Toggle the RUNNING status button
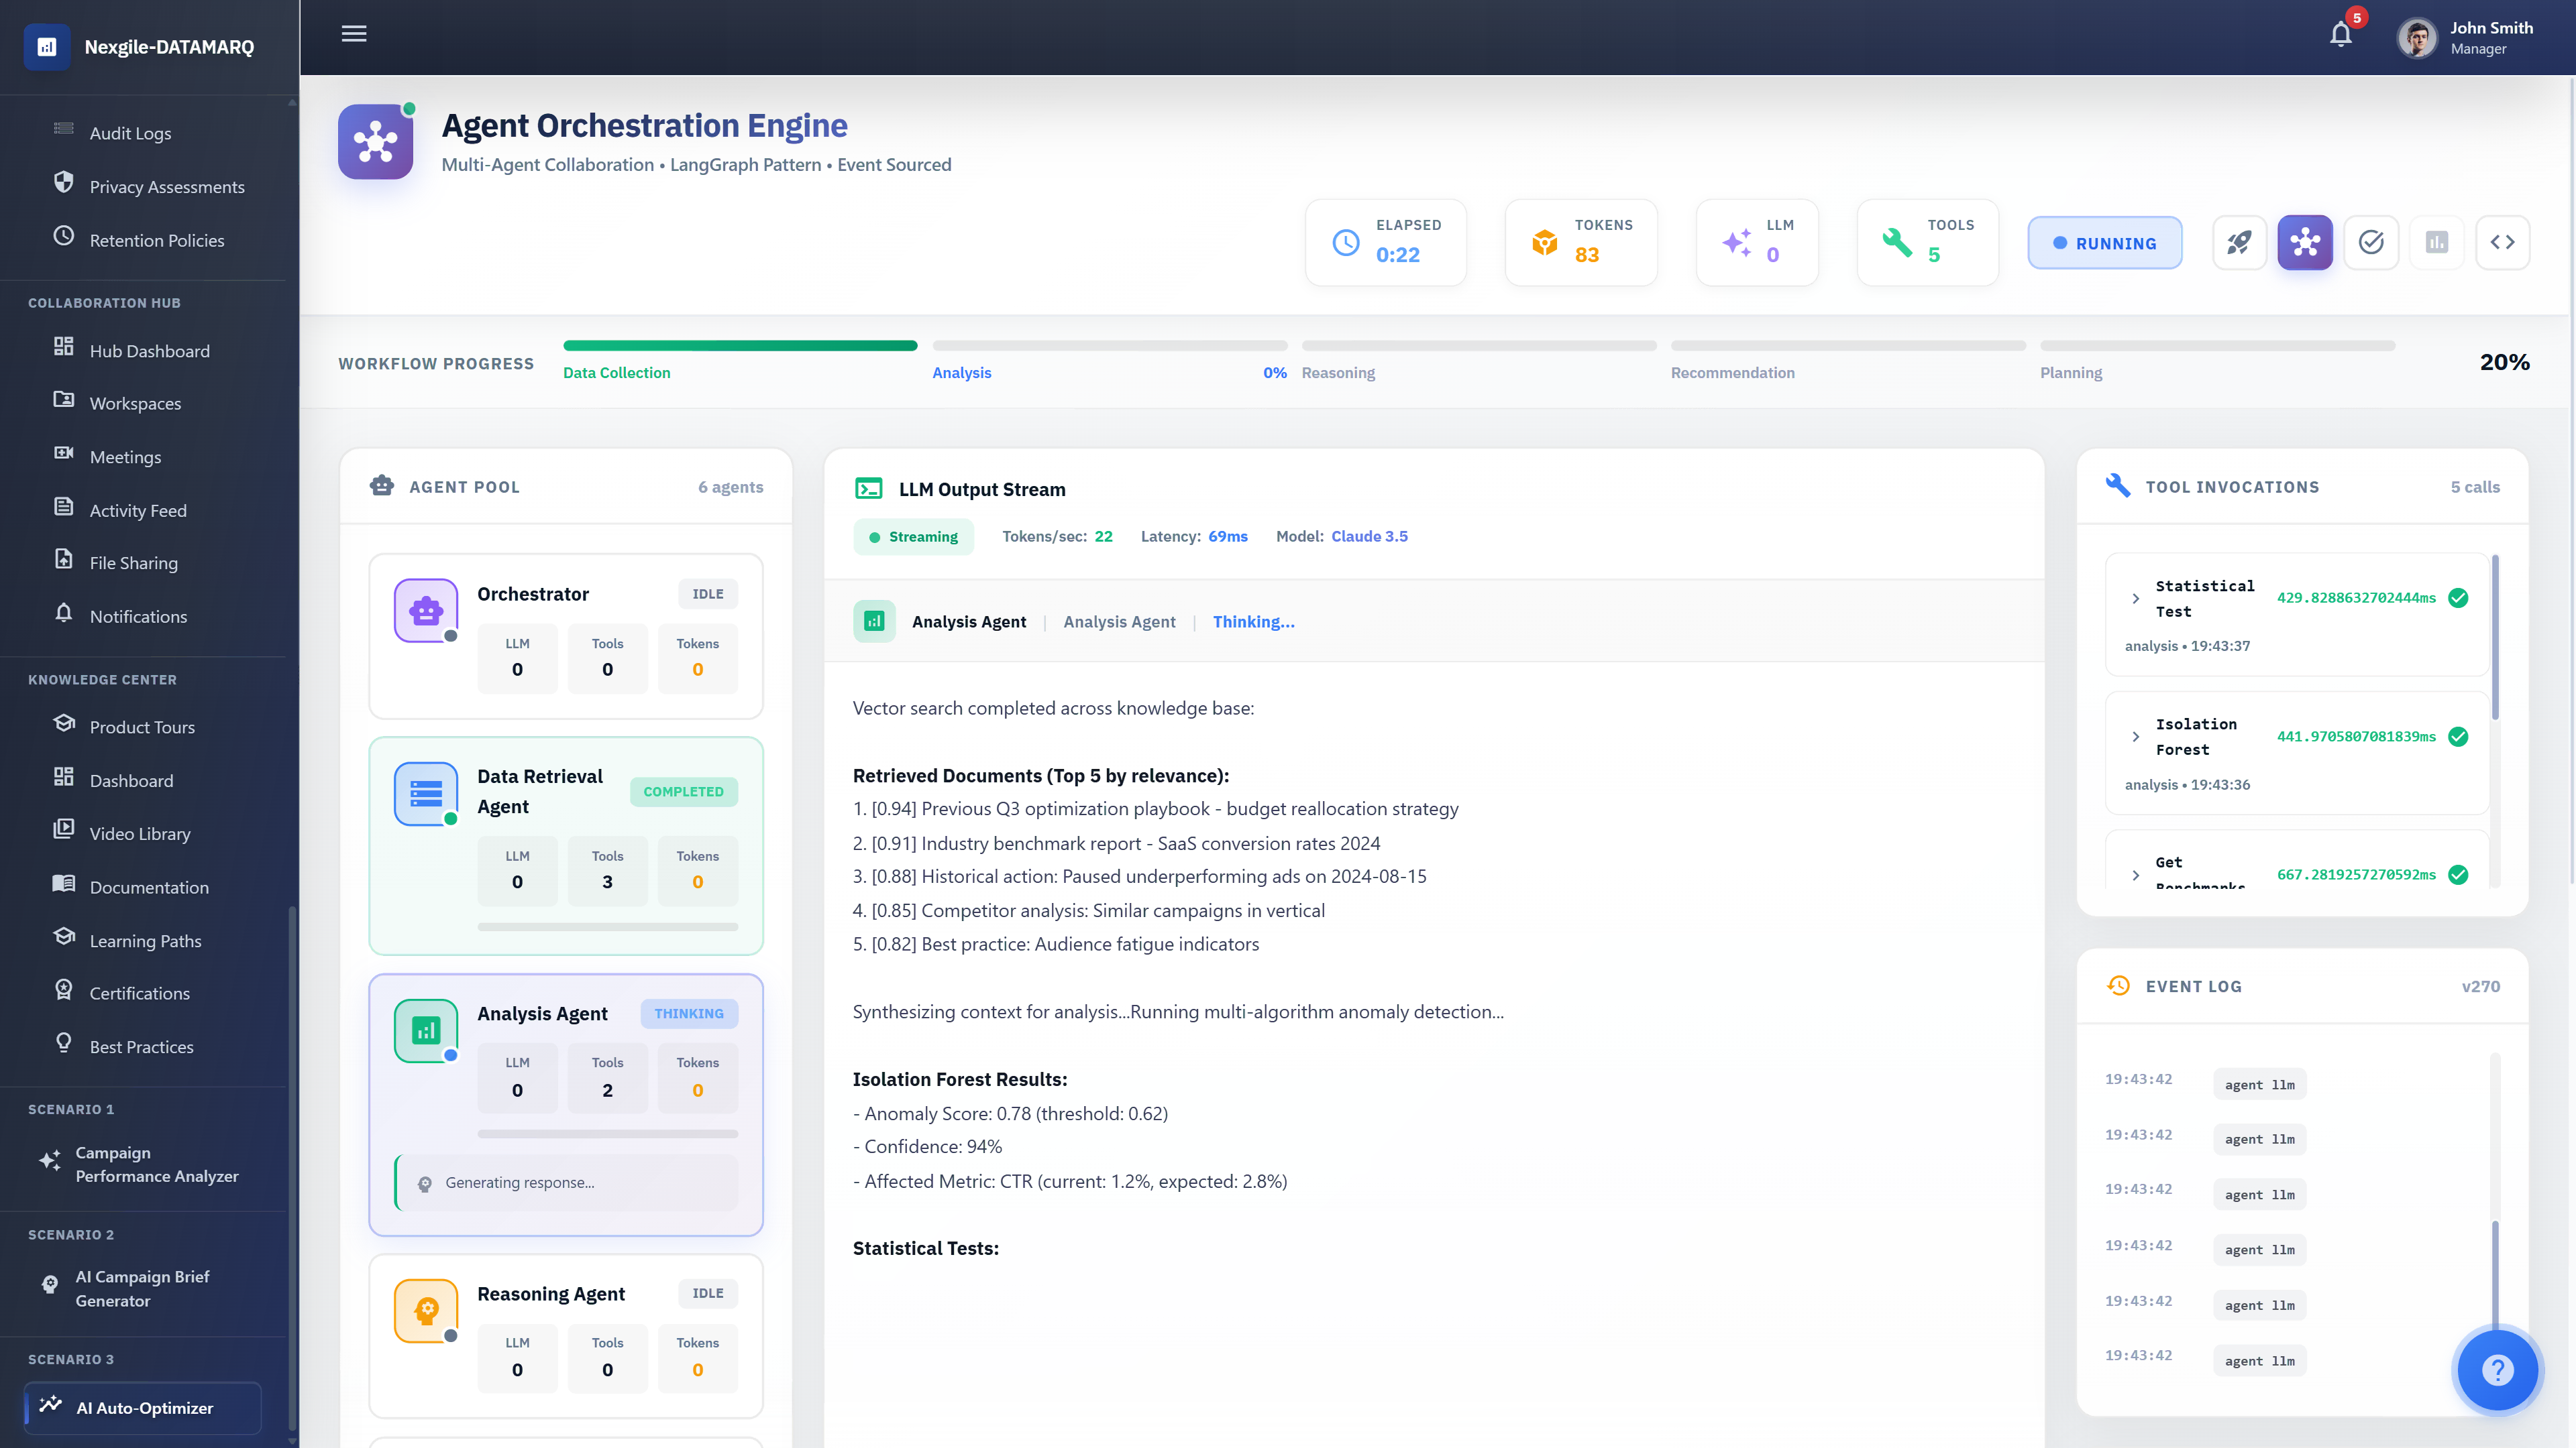The height and width of the screenshot is (1448, 2576). [2104, 242]
